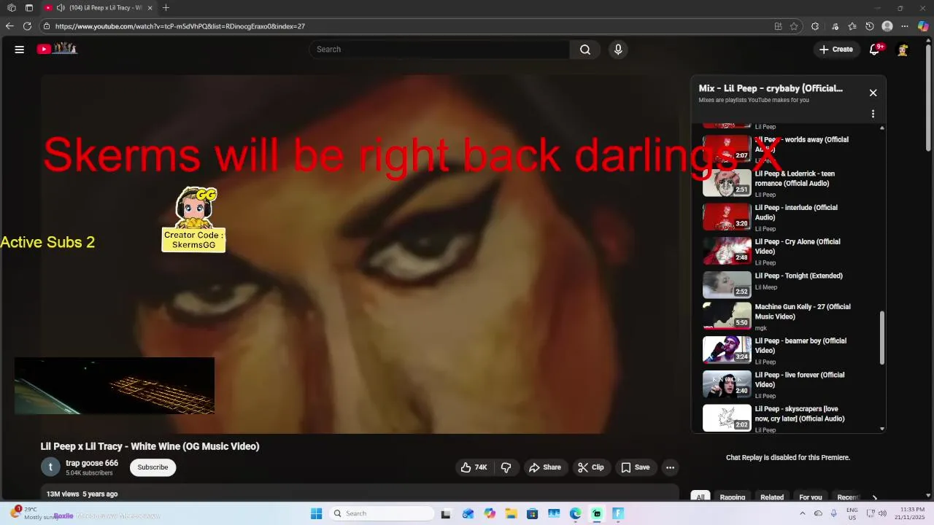Open the Mix playlist three-dot options

[x=873, y=114]
